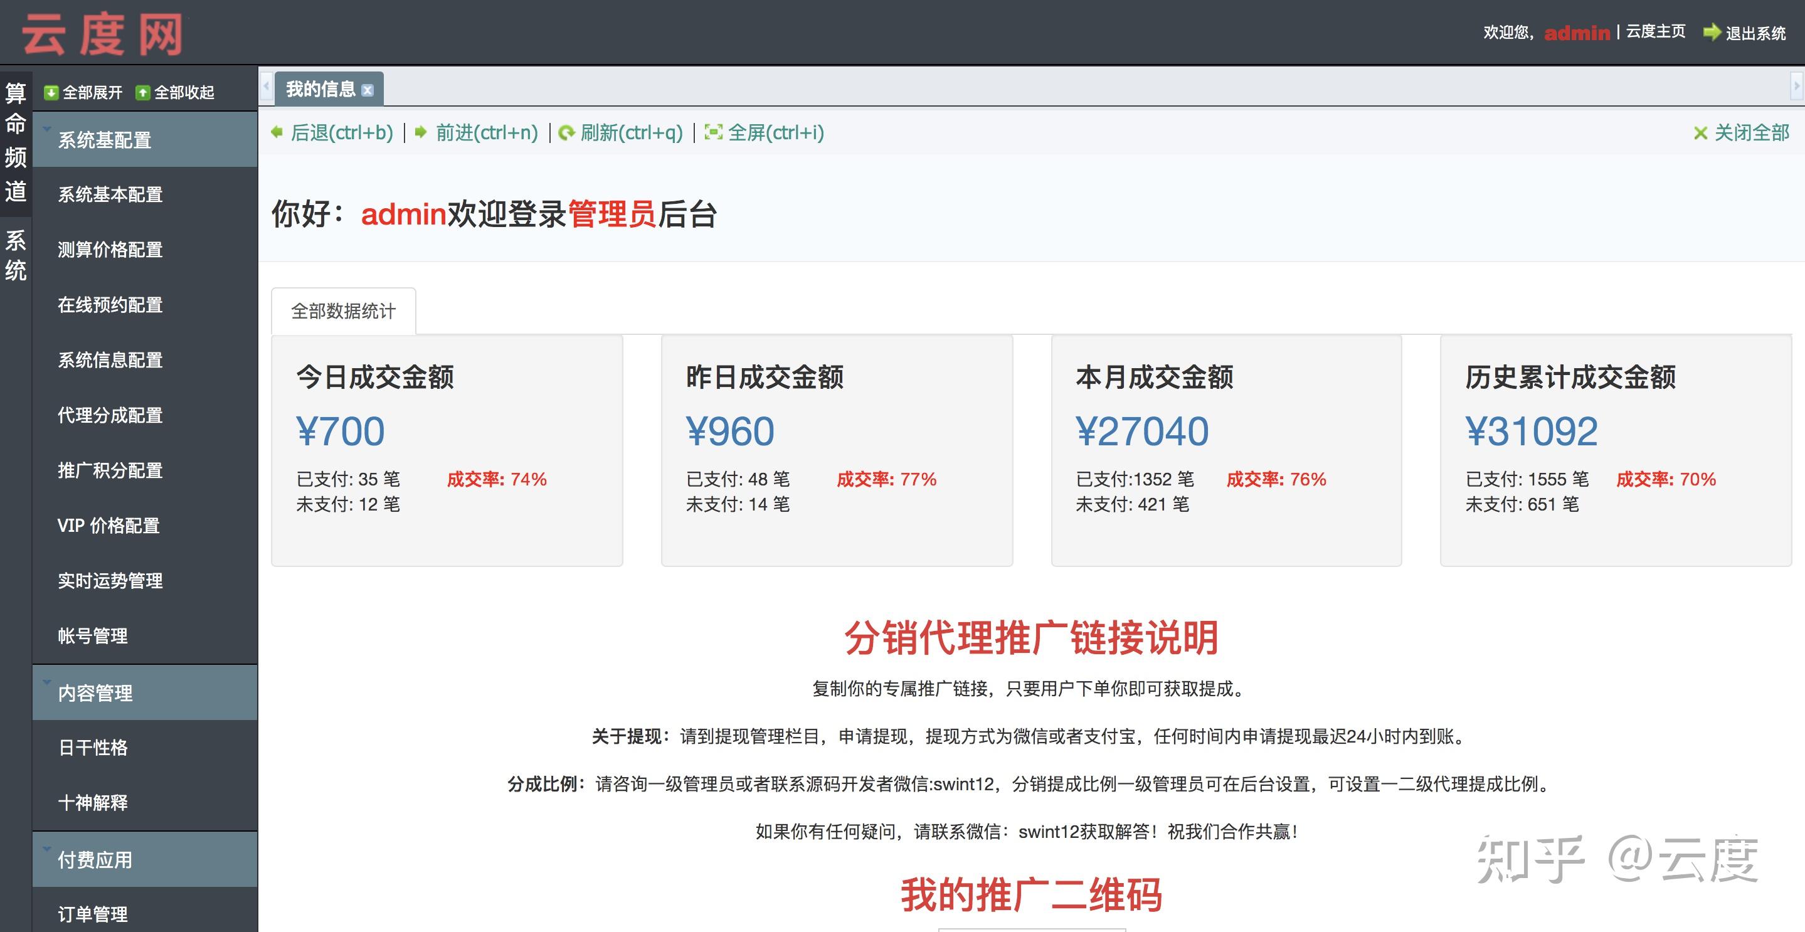
Task: Click the 退出系统 logout arrow icon
Action: [1712, 32]
